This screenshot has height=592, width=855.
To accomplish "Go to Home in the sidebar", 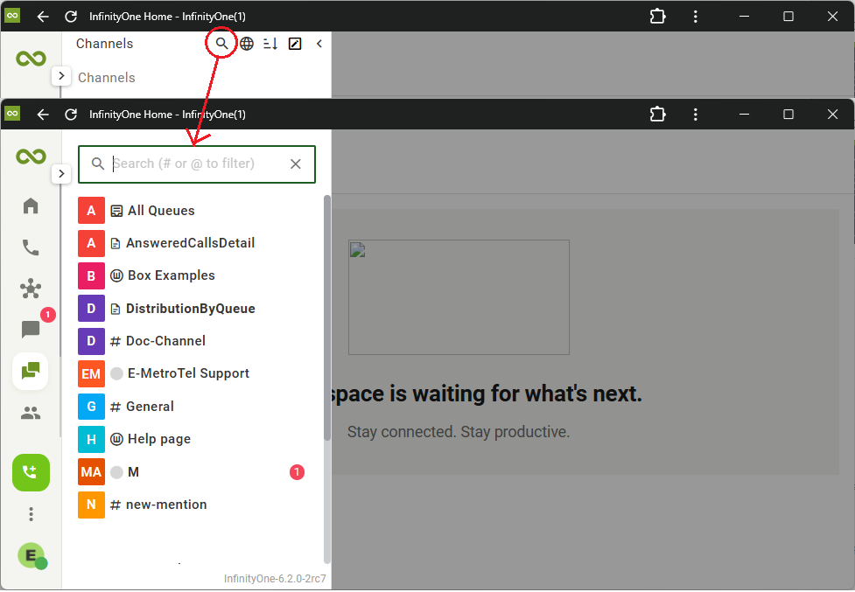I will 31,205.
